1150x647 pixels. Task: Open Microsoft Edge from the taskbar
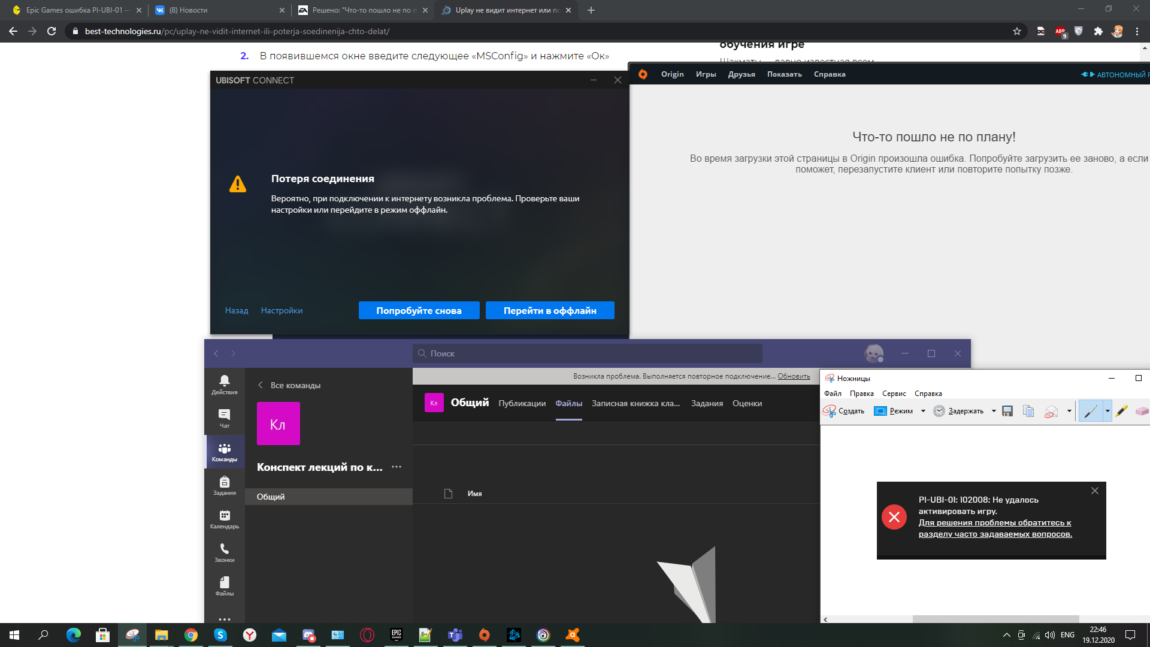74,635
